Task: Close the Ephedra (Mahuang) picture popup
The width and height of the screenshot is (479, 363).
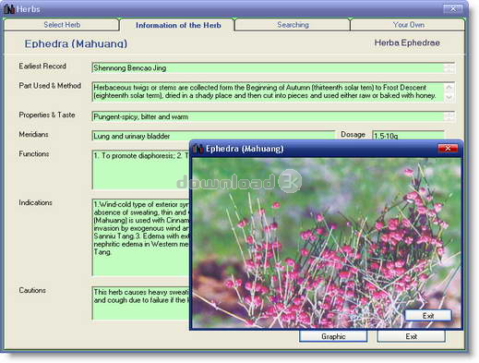Action: click(448, 149)
